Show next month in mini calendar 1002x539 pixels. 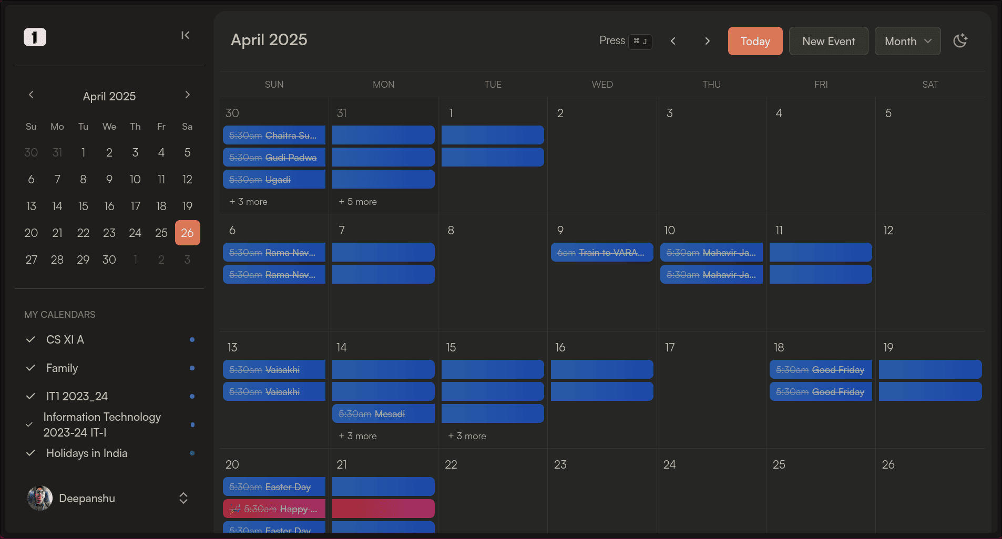pos(187,95)
